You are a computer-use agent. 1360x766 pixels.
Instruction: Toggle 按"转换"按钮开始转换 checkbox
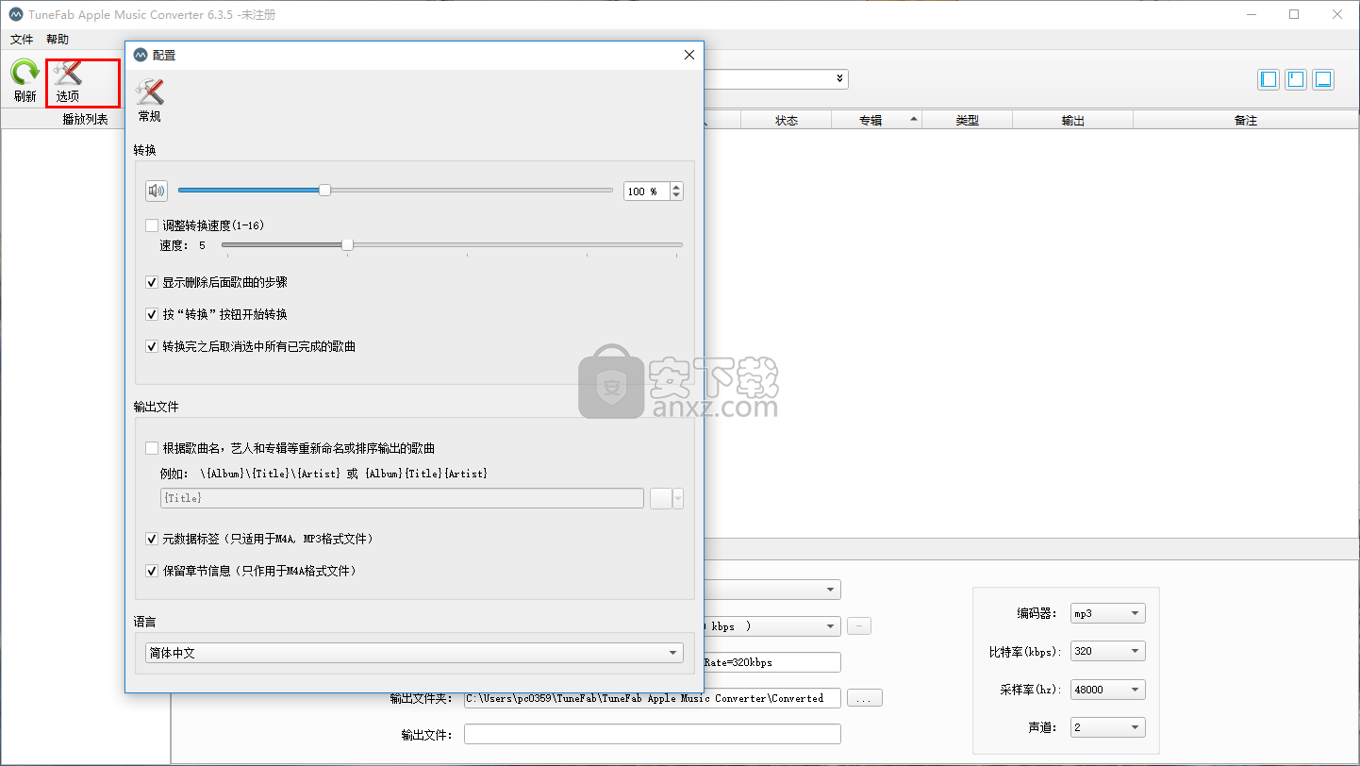coord(152,314)
